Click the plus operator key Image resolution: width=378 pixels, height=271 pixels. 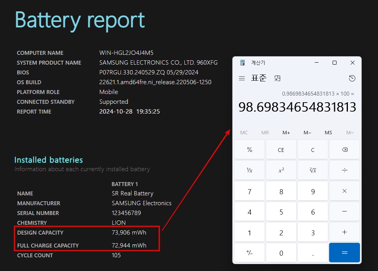click(x=344, y=232)
